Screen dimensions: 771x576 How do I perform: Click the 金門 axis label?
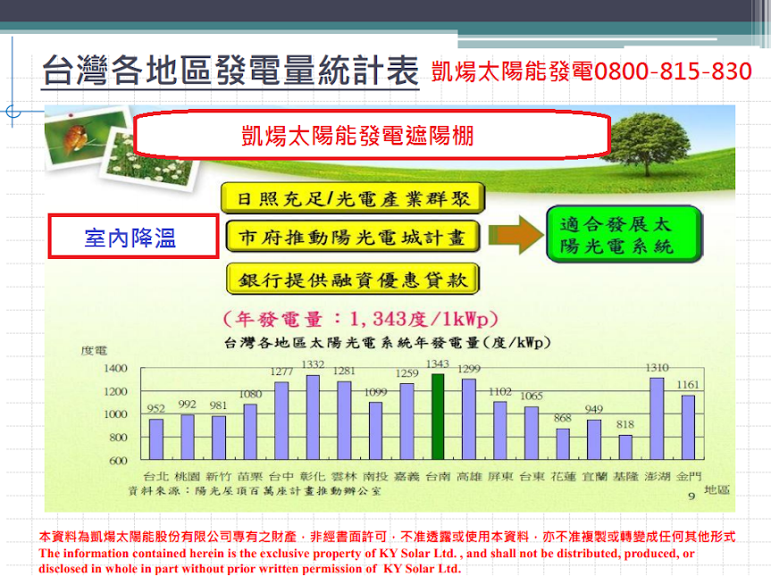689,476
